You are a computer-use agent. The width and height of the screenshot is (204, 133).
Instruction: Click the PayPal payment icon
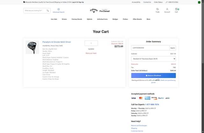[161, 98]
